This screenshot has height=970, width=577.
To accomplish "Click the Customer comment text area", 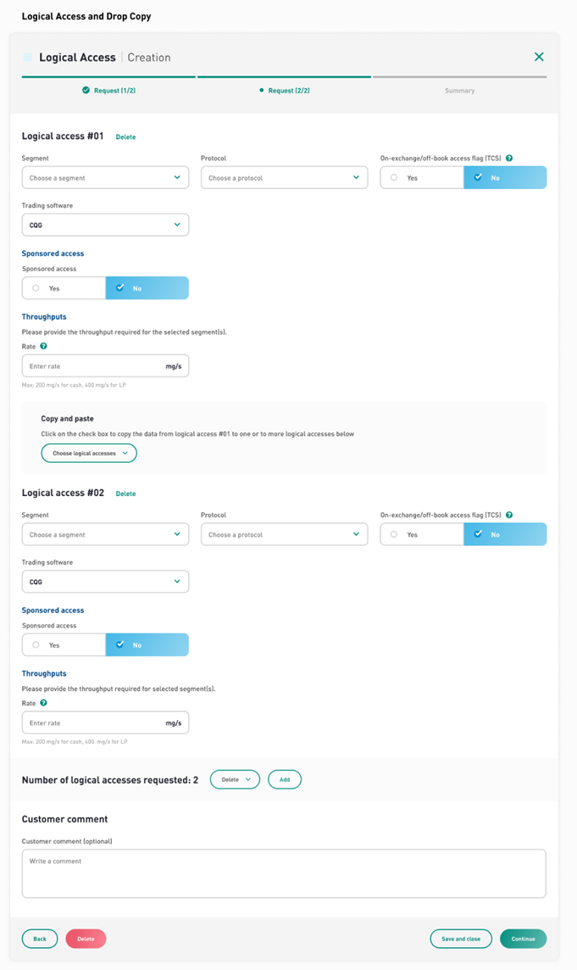I will point(284,873).
